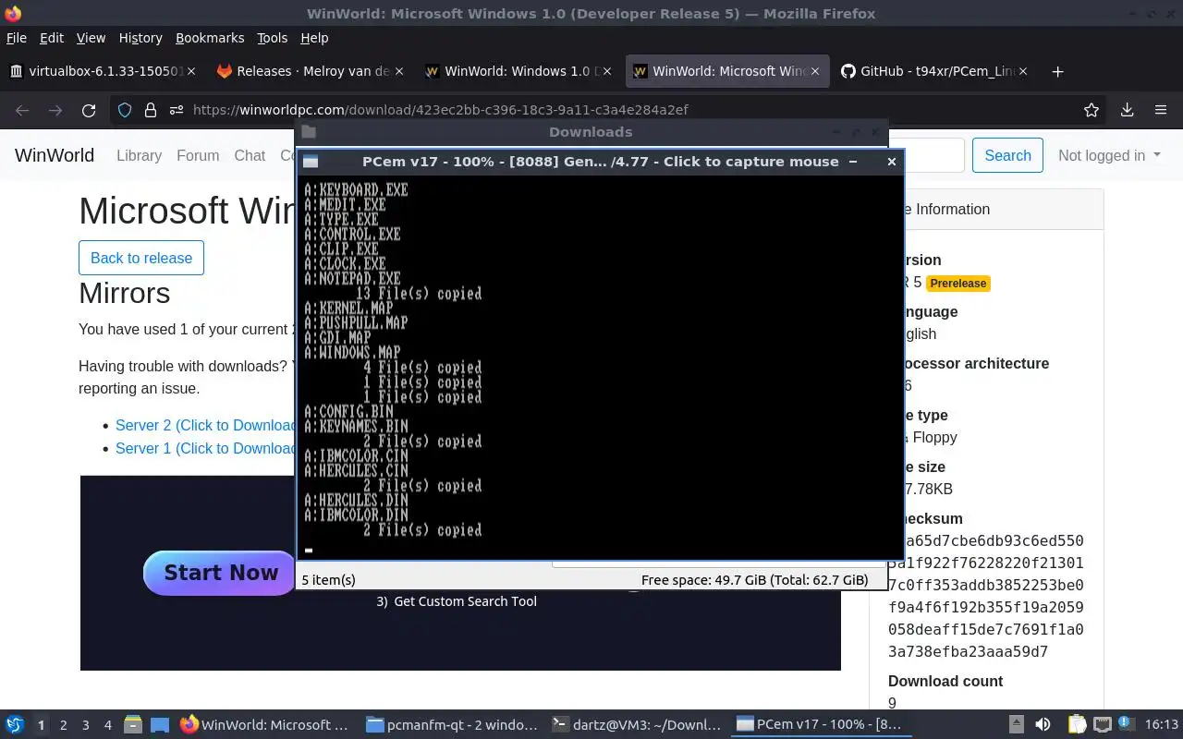
Task: Switch to virtual desktop 2
Action: pos(63,725)
